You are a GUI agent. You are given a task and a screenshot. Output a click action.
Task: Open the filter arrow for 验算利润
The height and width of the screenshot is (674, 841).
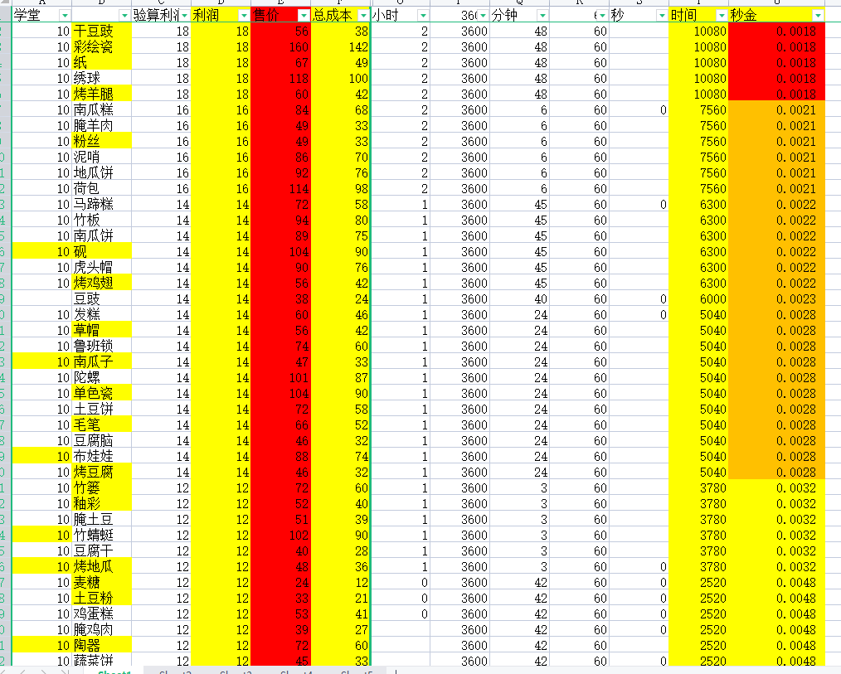[182, 16]
